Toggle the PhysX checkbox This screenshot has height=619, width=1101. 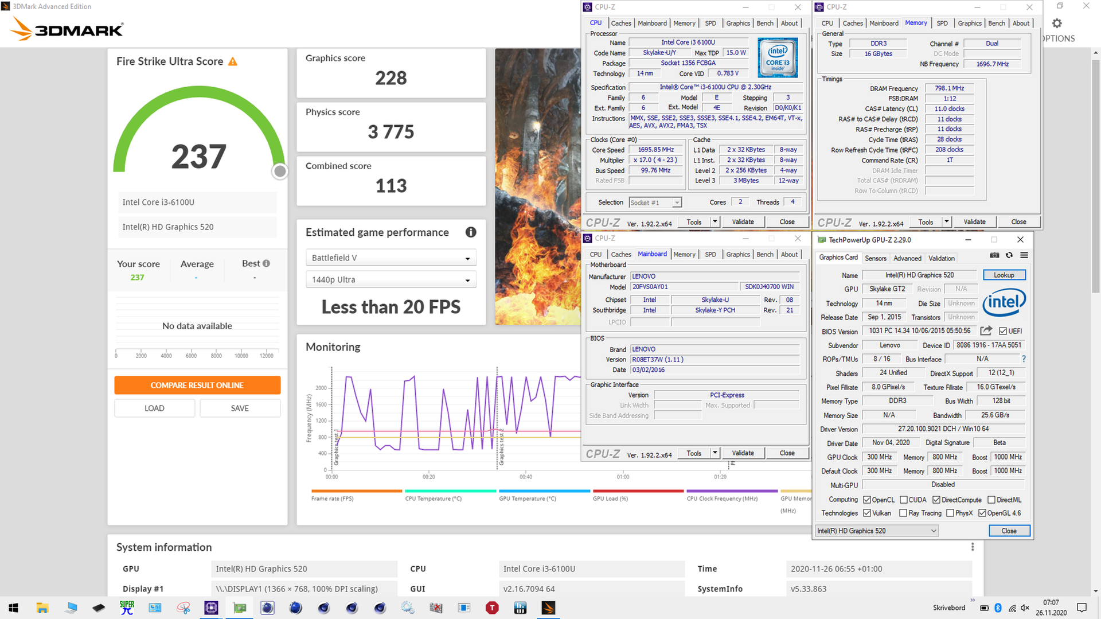tap(950, 513)
